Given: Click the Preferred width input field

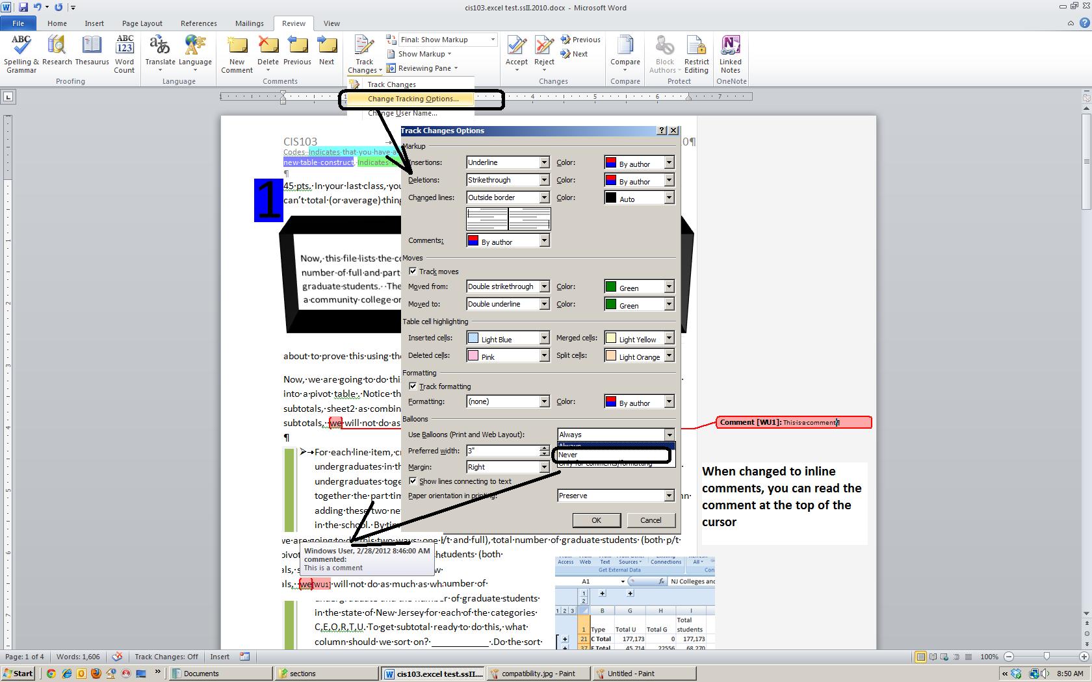Looking at the screenshot, I should pos(503,451).
